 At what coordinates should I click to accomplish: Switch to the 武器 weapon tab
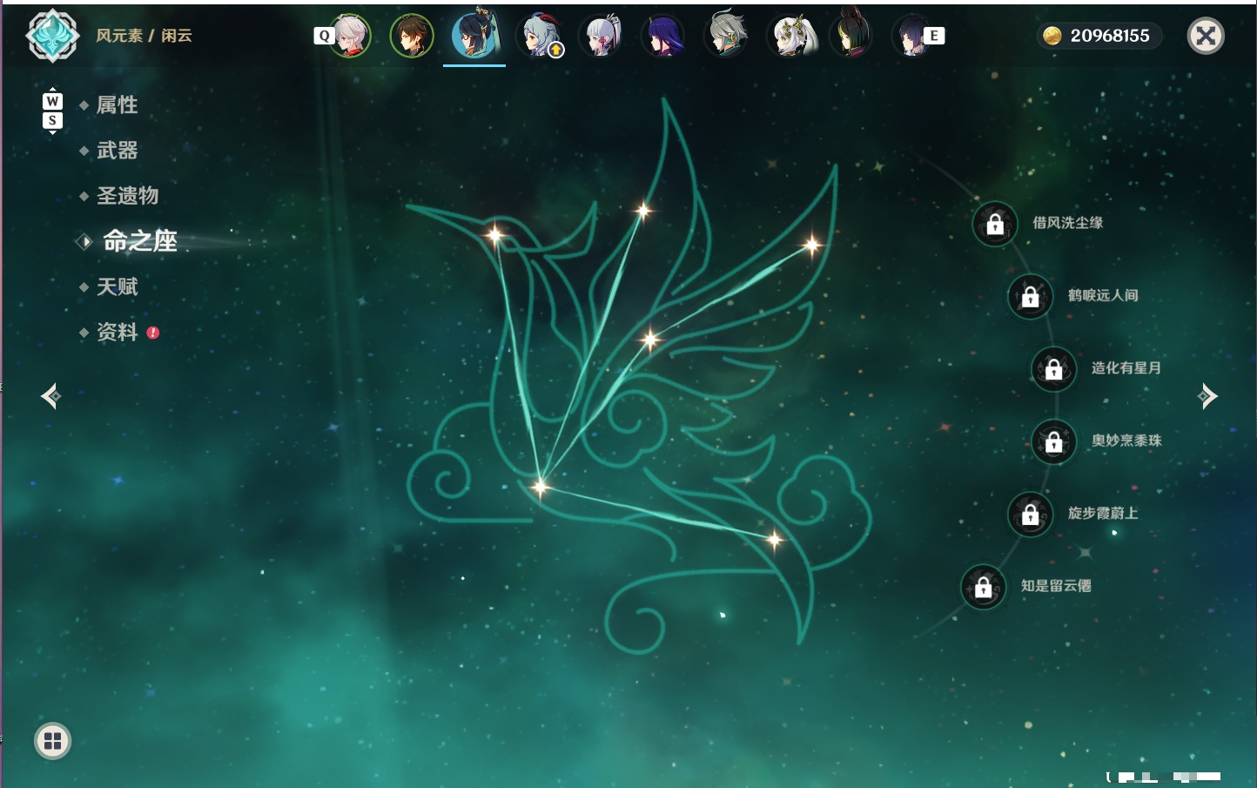coord(117,151)
